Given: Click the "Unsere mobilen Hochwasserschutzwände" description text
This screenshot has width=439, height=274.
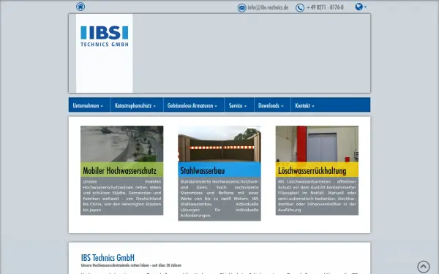Looking at the screenshot, I should click(121, 196).
